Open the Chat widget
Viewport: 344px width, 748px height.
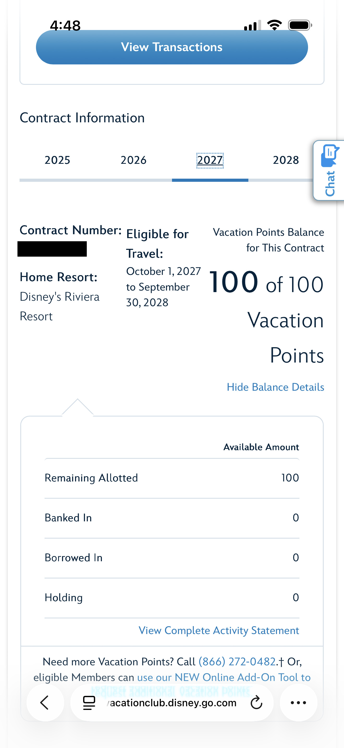pyautogui.click(x=329, y=171)
